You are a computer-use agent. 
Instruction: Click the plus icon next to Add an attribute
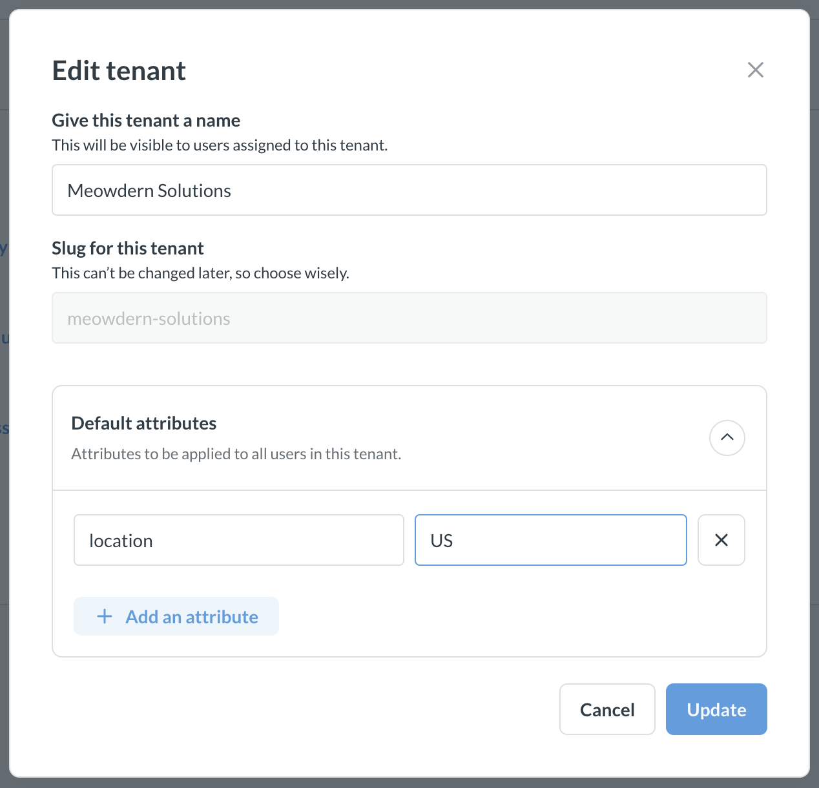104,616
